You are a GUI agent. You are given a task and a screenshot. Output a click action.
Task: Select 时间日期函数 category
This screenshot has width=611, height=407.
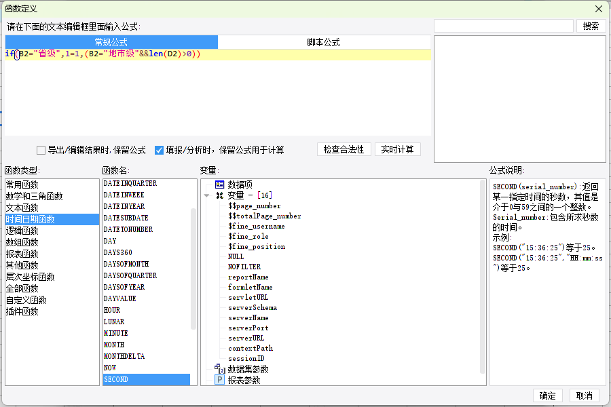coord(52,219)
